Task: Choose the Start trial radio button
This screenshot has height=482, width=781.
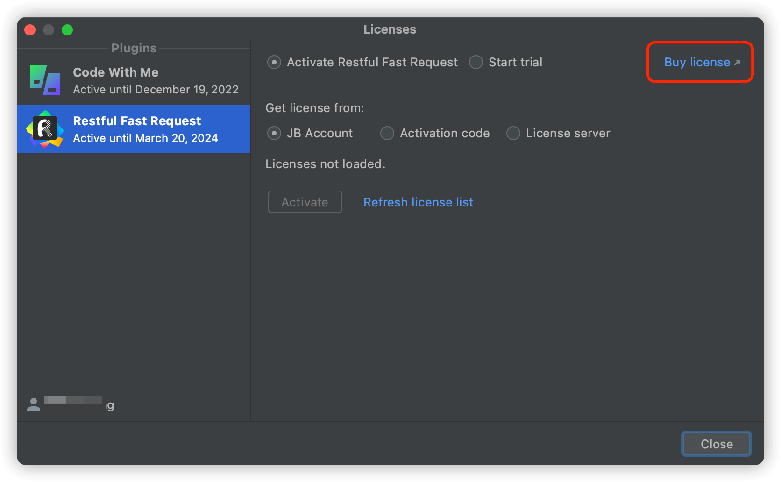Action: click(x=476, y=62)
